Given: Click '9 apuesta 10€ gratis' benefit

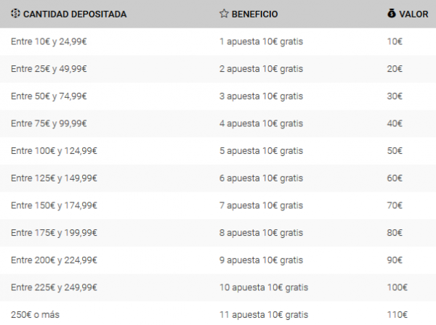Looking at the screenshot, I should click(261, 260).
